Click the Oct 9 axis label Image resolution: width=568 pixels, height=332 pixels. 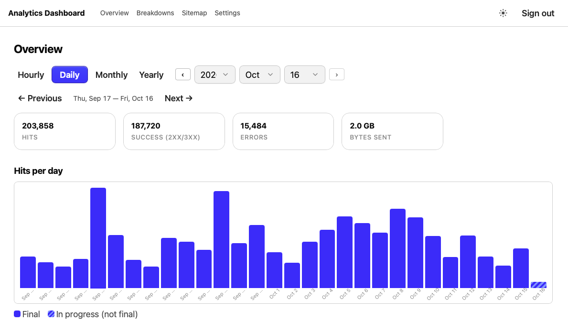(x=415, y=294)
